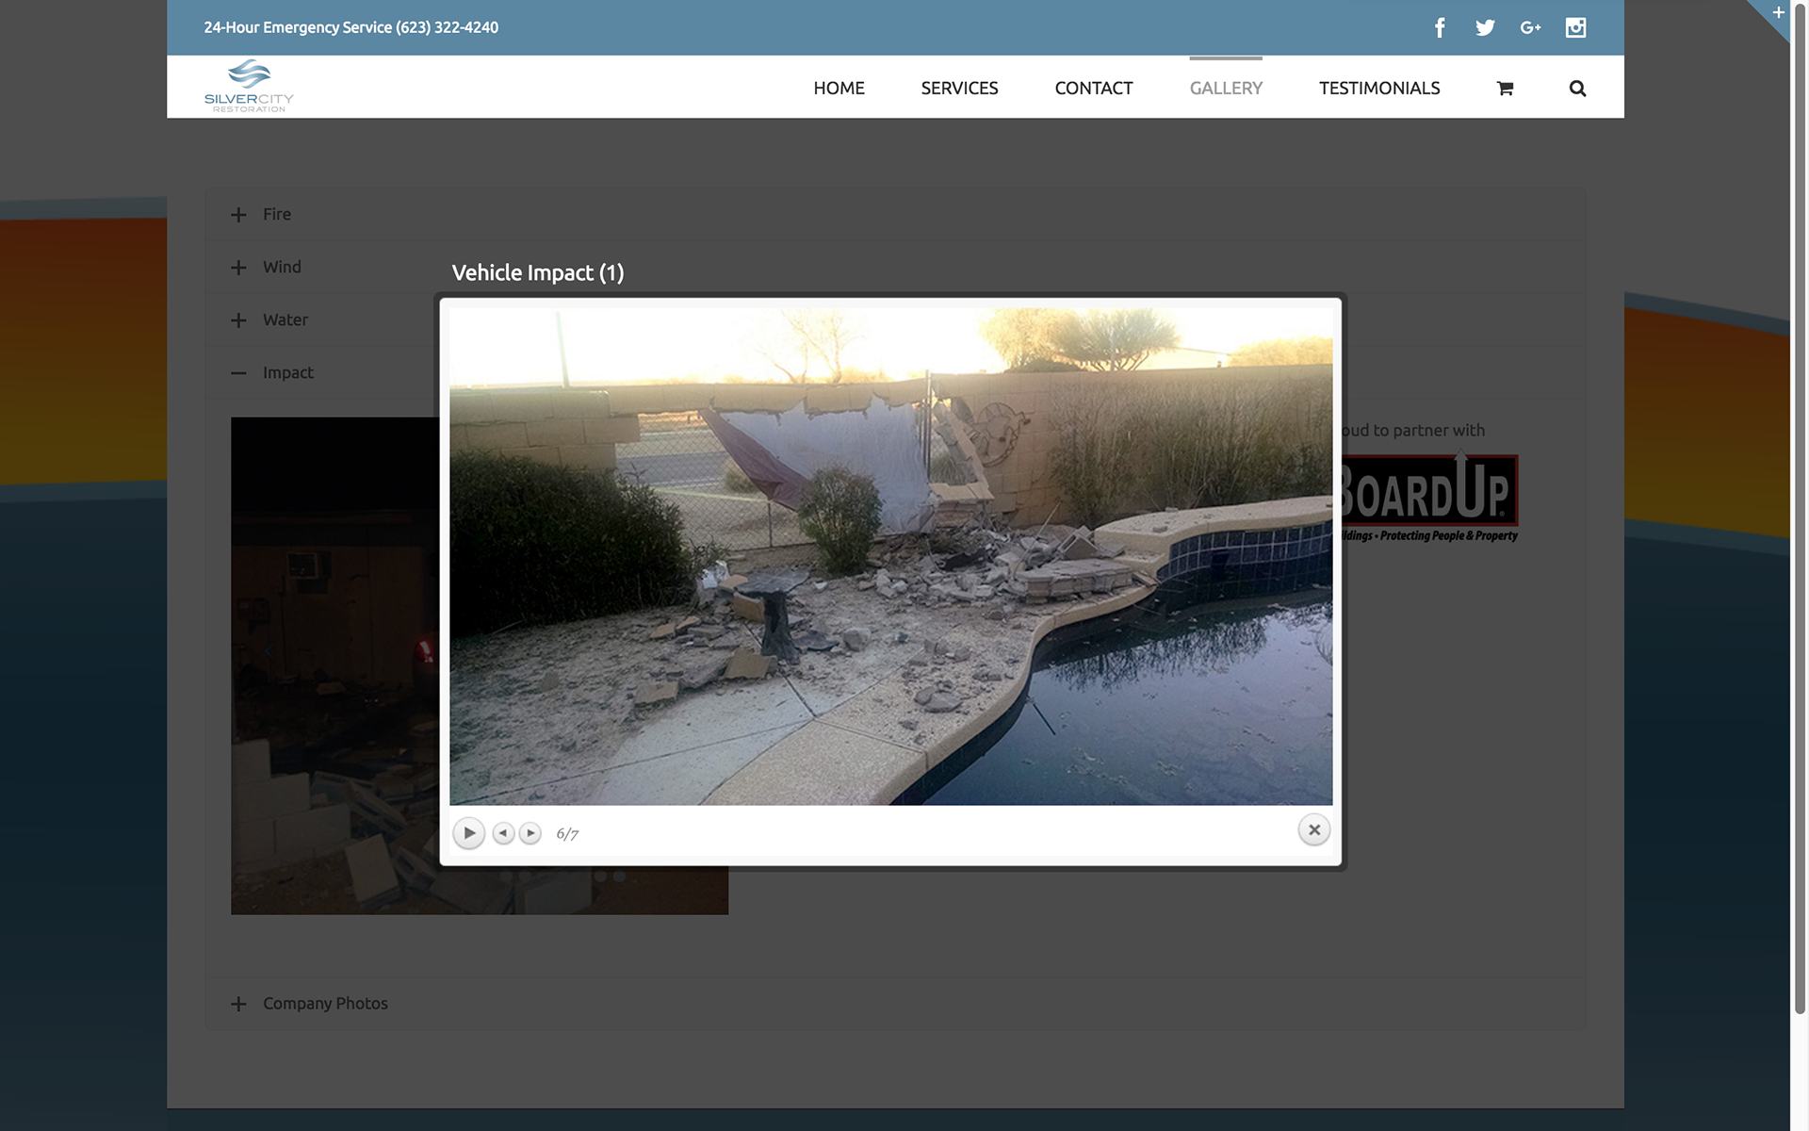
Task: Go to next lightbox image
Action: pos(530,833)
